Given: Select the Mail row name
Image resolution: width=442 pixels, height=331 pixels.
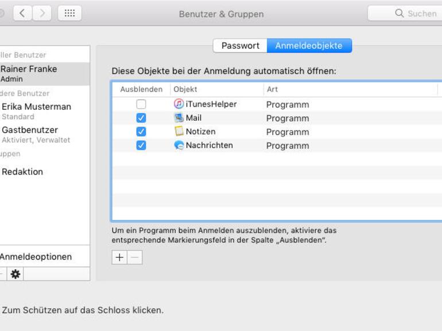Looking at the screenshot, I should [x=193, y=118].
